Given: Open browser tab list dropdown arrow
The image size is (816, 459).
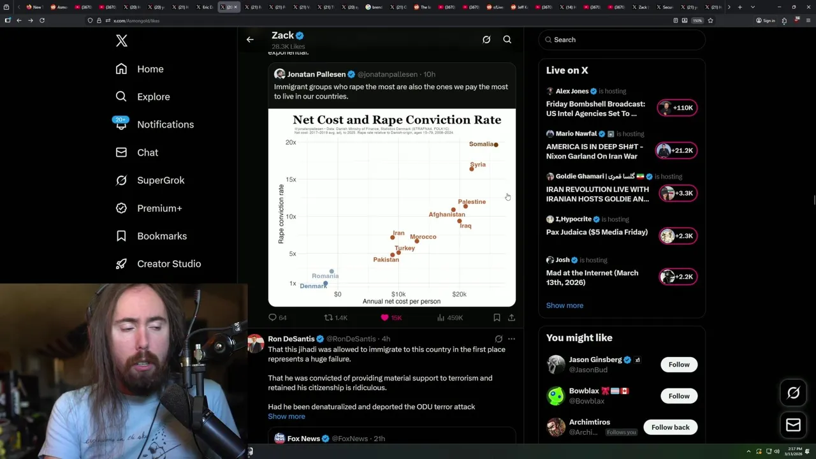Looking at the screenshot, I should tap(753, 7).
